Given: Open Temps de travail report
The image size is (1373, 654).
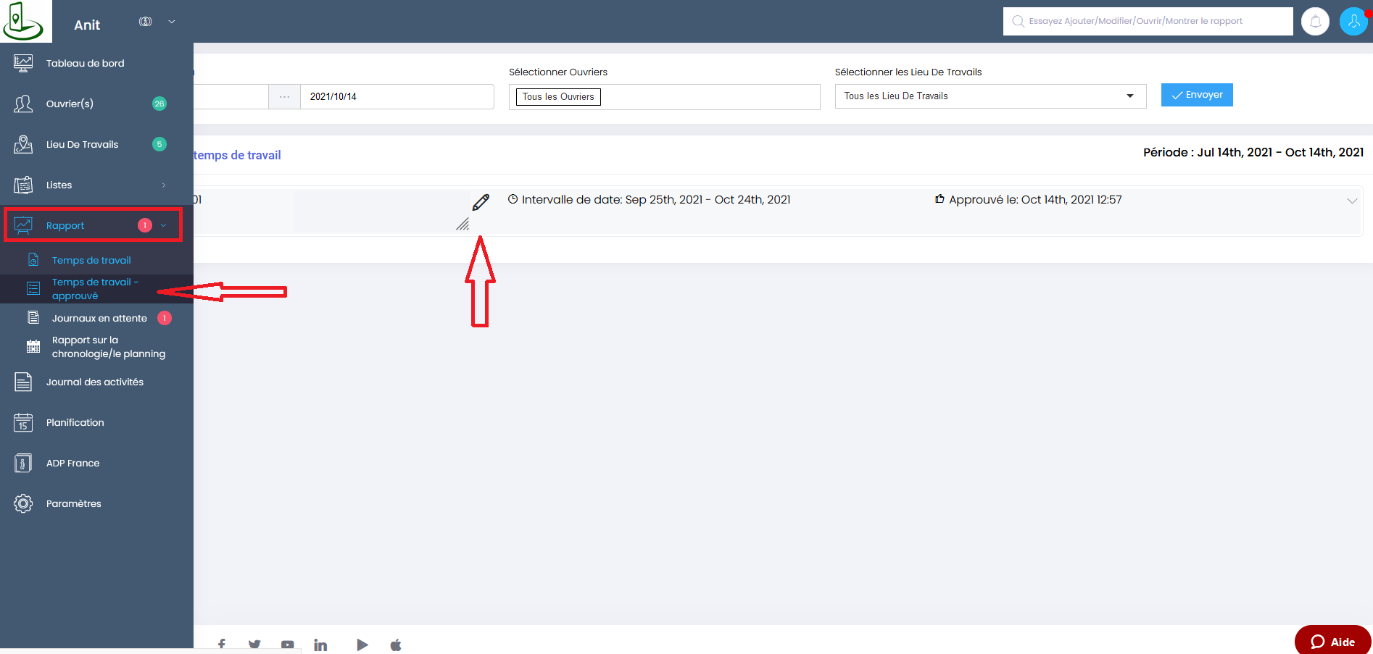Looking at the screenshot, I should coord(91,261).
